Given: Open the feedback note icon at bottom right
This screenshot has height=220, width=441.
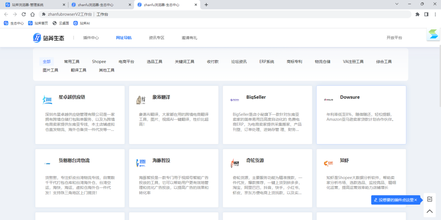Looking at the screenshot, I should (429, 199).
